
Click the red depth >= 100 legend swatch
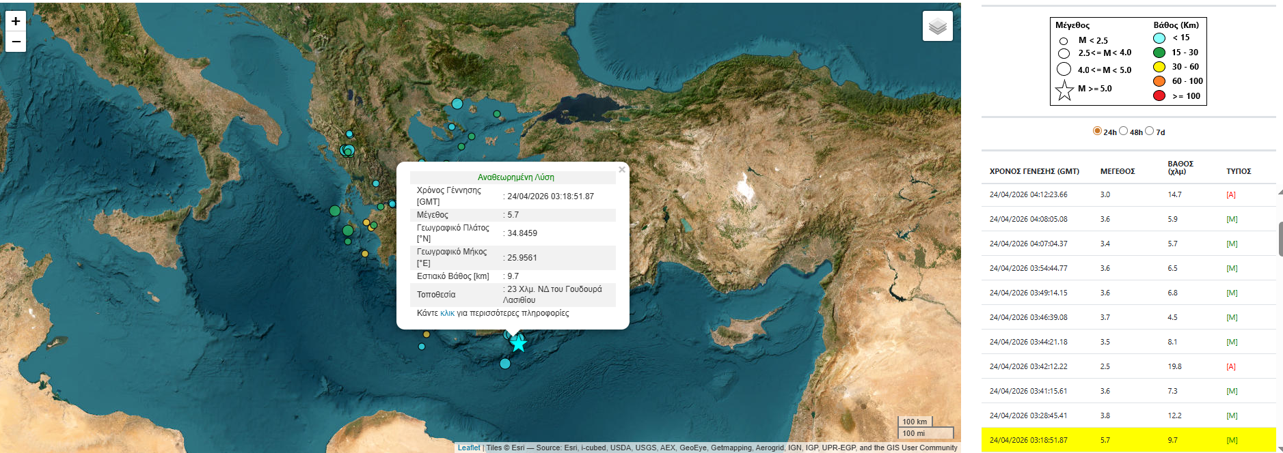(1159, 96)
